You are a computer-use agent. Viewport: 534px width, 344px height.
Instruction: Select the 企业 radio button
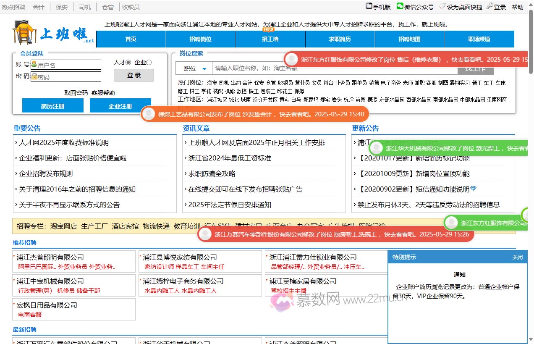point(149,62)
